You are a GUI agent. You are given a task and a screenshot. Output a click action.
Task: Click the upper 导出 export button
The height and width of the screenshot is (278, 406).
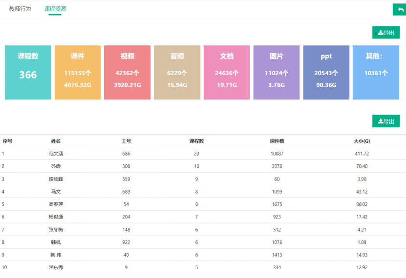pyautogui.click(x=386, y=33)
